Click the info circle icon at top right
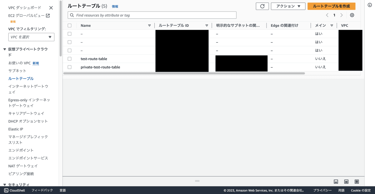This screenshot has height=194, width=375. (x=370, y=5)
